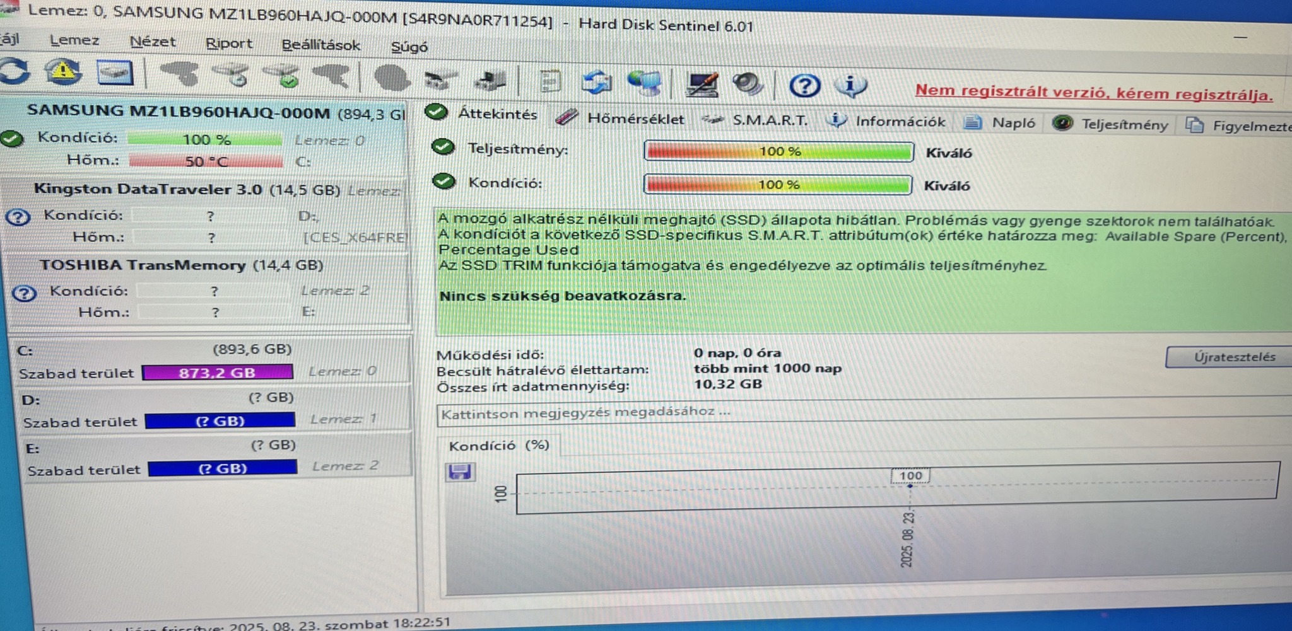Switch to the S.M.A.R.T. tab
Viewport: 1292px width, 631px height.
coord(755,120)
